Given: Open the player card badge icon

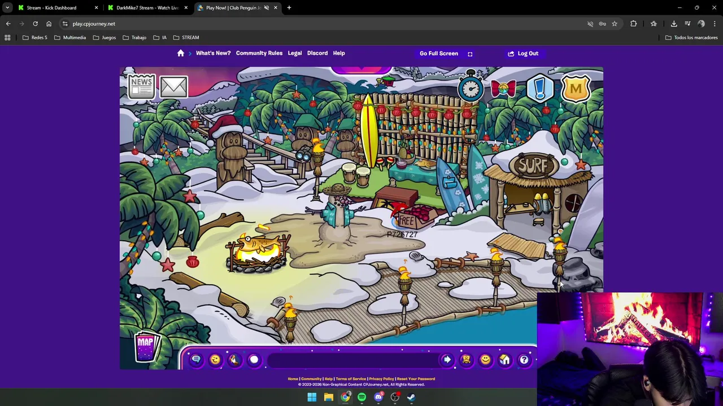Looking at the screenshot, I should 466,360.
